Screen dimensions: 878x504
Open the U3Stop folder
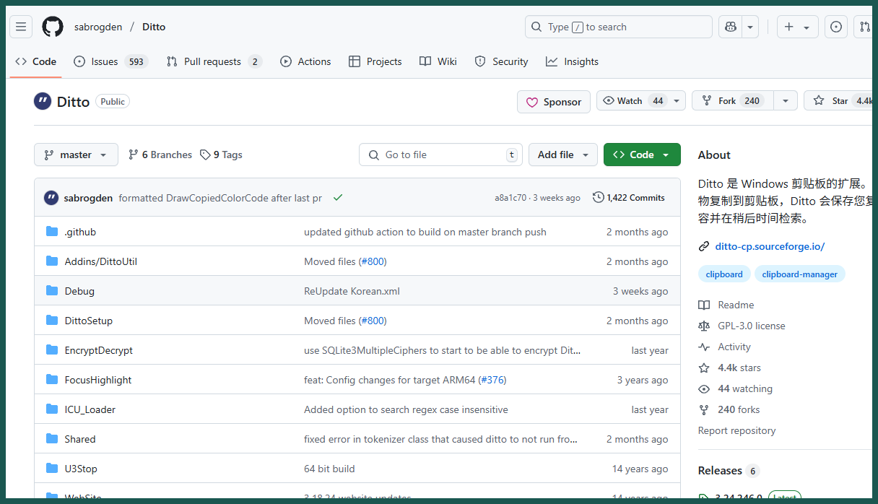(81, 469)
